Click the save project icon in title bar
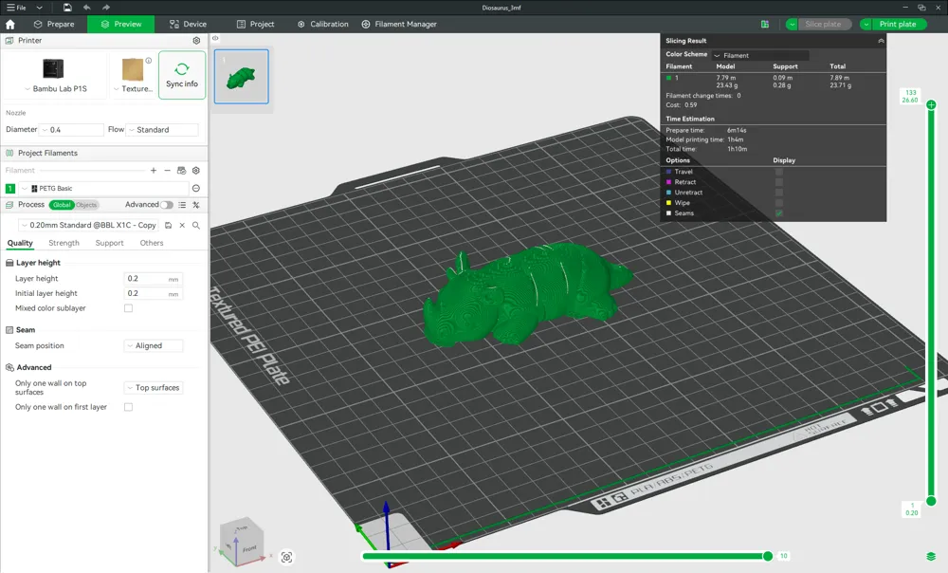This screenshot has width=948, height=573. pyautogui.click(x=67, y=8)
